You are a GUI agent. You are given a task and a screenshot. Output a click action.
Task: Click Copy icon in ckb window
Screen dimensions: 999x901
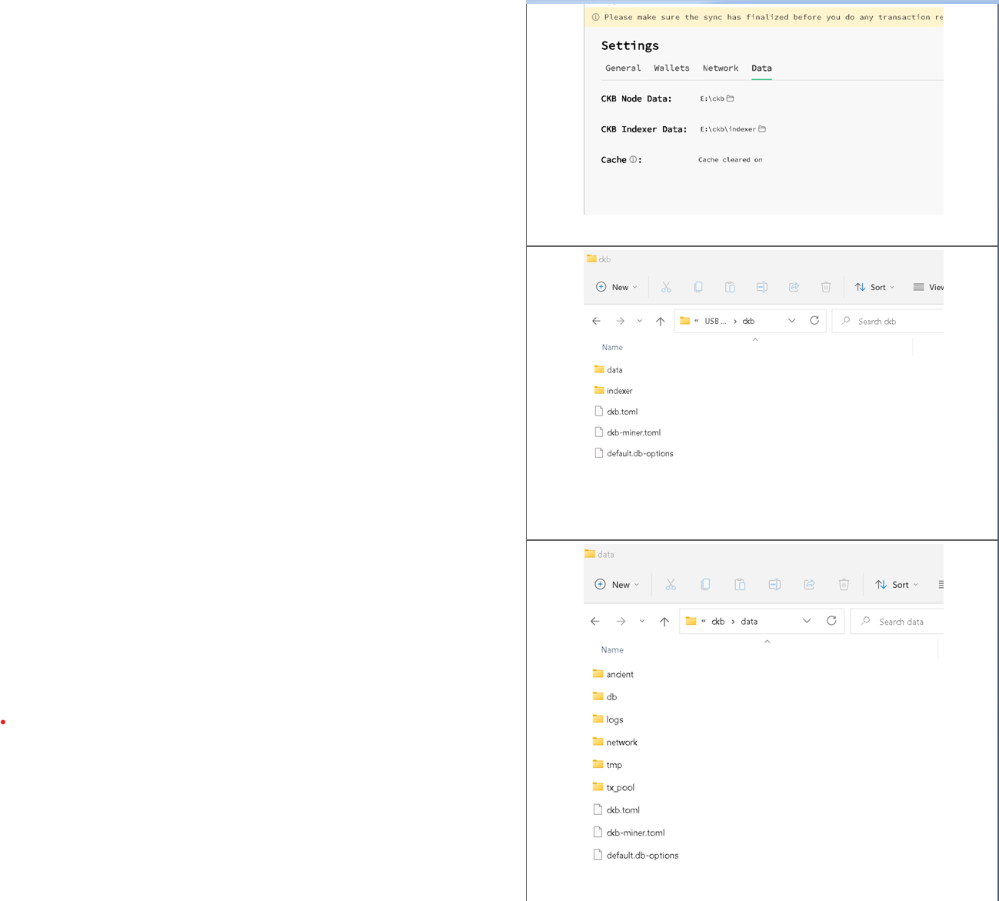tap(698, 287)
